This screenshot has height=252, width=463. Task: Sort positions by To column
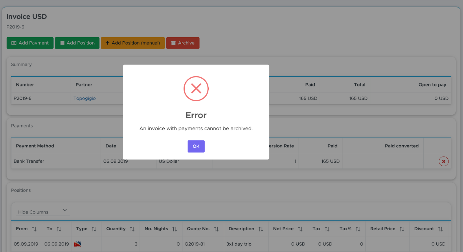coord(59,229)
